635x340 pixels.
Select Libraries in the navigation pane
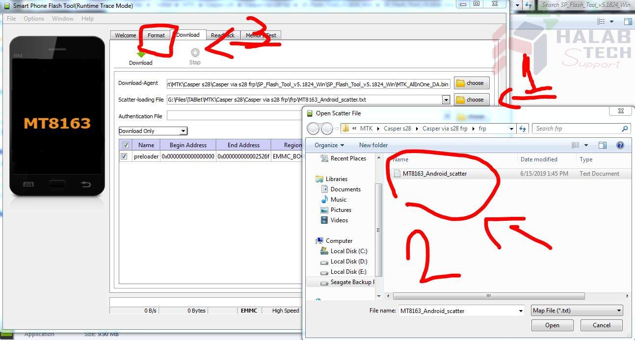(x=332, y=179)
